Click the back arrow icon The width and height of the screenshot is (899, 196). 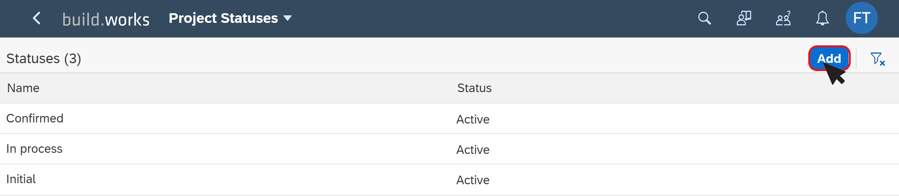37,18
